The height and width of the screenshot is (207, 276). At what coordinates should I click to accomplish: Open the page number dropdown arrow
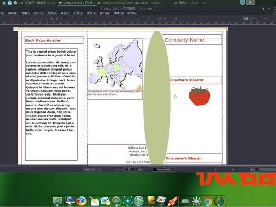click(x=135, y=169)
